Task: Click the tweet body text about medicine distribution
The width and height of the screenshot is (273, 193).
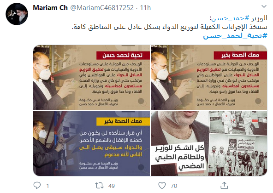Action: pos(170,27)
